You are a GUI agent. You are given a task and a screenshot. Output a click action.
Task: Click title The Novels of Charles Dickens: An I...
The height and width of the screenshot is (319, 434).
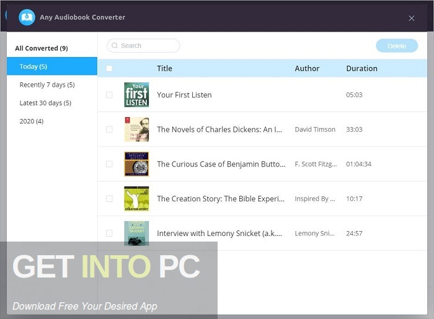(x=219, y=129)
